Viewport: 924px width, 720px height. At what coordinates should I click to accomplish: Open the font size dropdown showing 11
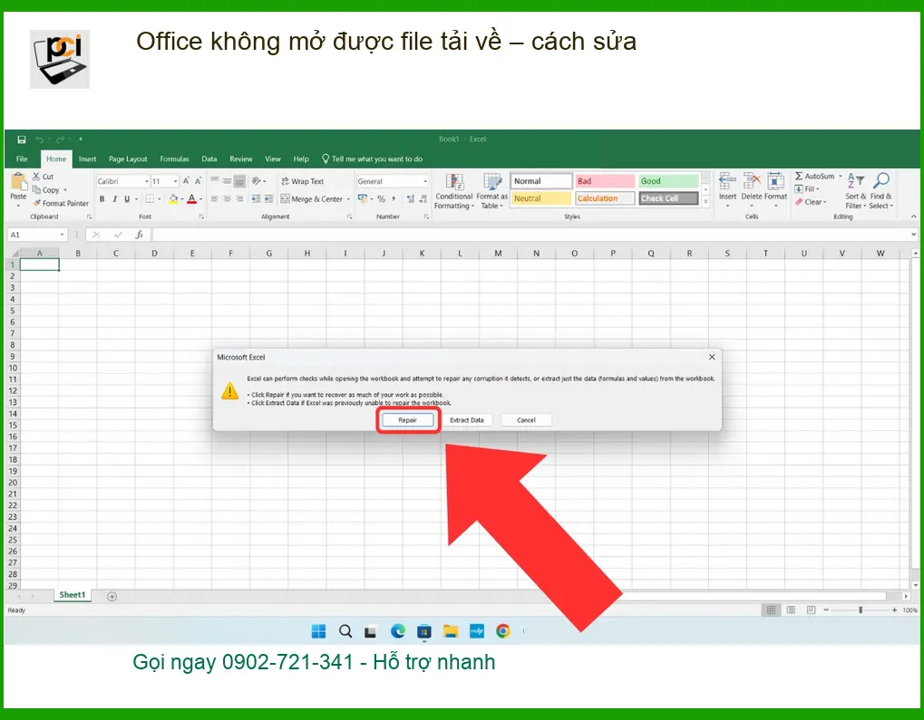(x=175, y=181)
